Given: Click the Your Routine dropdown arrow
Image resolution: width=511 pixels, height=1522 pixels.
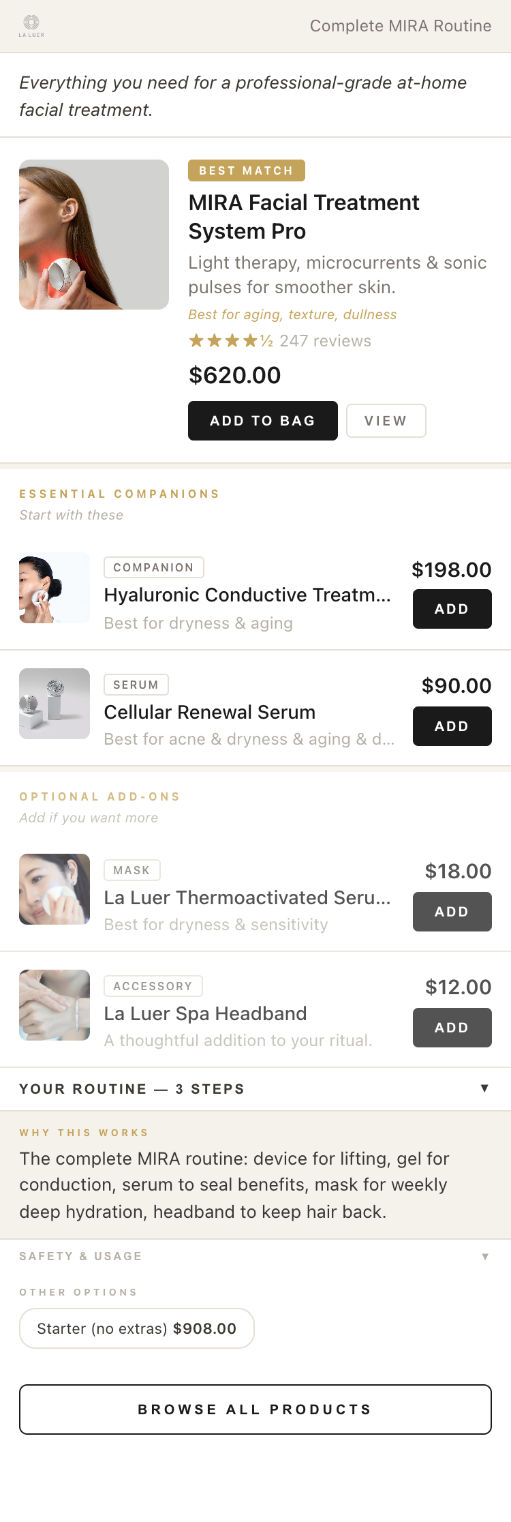Looking at the screenshot, I should coord(484,1088).
